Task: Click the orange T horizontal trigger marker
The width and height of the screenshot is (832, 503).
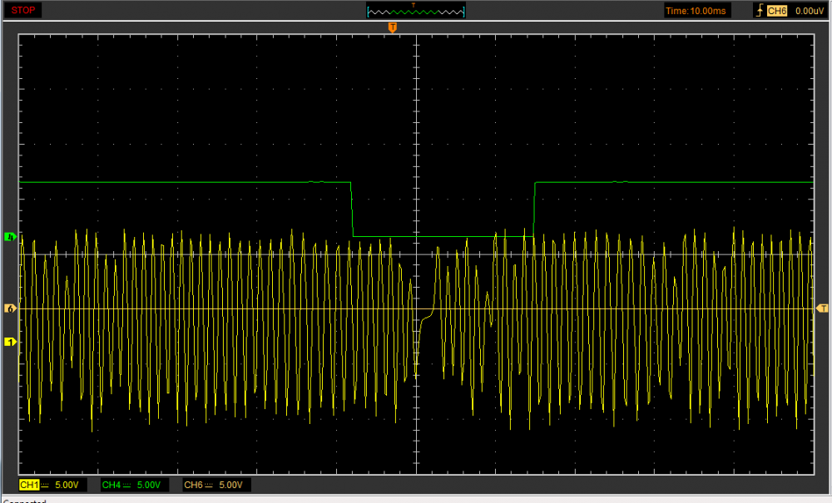Action: point(393,28)
